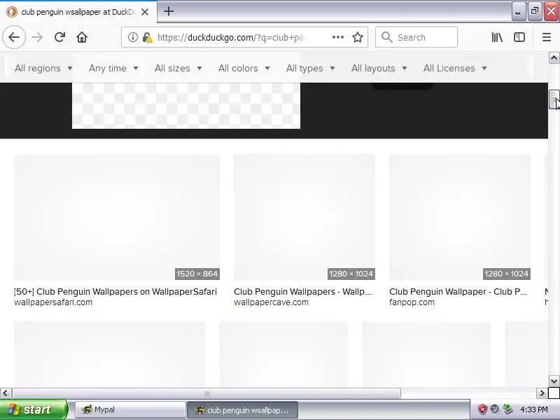560x420 pixels.
Task: Switch to Mypal taskbar window
Action: pos(130,409)
